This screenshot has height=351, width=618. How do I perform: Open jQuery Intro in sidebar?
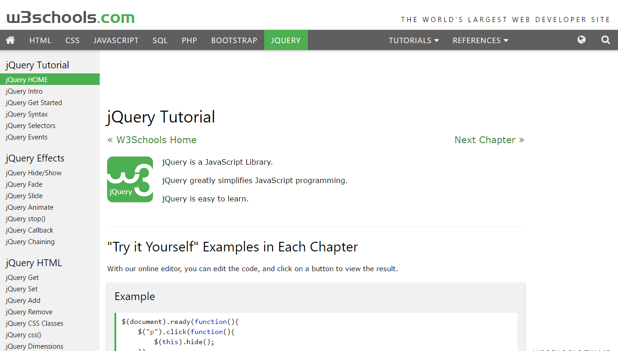50,91
